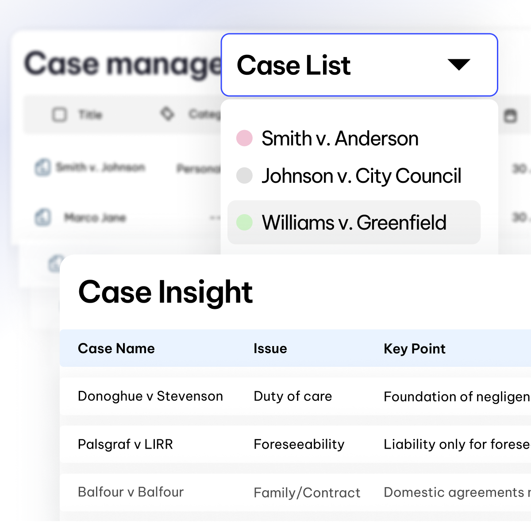This screenshot has height=531, width=531.
Task: Click the Case List combo box
Action: pos(358,65)
